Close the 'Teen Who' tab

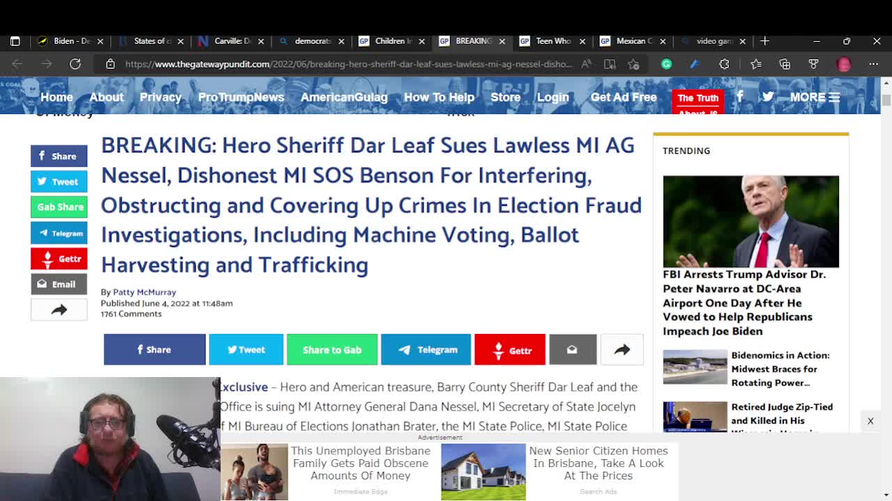tap(583, 41)
